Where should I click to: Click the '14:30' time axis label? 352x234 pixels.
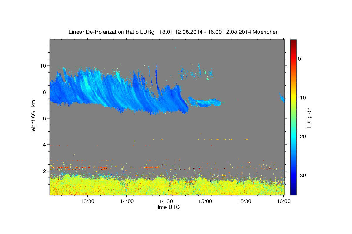pyautogui.click(x=166, y=201)
